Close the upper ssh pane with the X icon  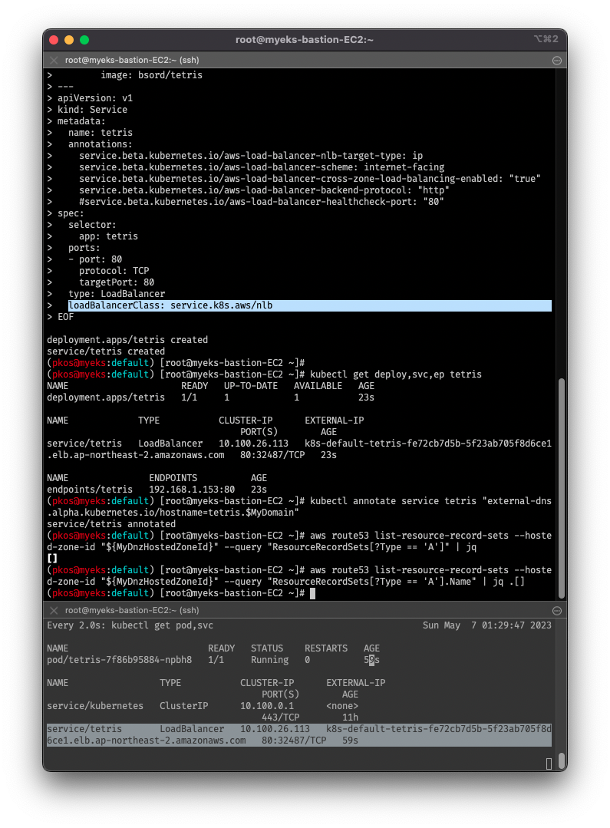(54, 60)
